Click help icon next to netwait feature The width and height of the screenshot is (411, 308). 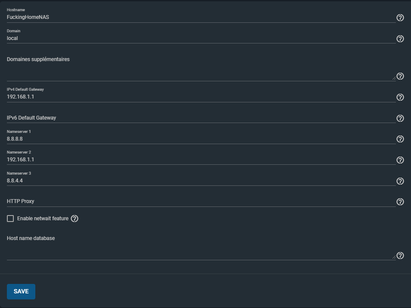click(75, 219)
